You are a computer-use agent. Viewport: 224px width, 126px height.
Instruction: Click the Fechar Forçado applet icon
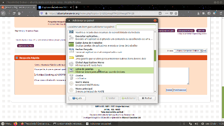pyautogui.click(x=71, y=51)
